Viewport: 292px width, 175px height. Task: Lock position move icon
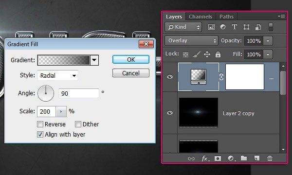coord(207,54)
